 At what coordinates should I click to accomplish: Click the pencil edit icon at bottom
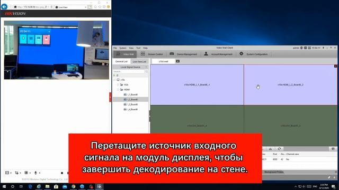pos(329,177)
